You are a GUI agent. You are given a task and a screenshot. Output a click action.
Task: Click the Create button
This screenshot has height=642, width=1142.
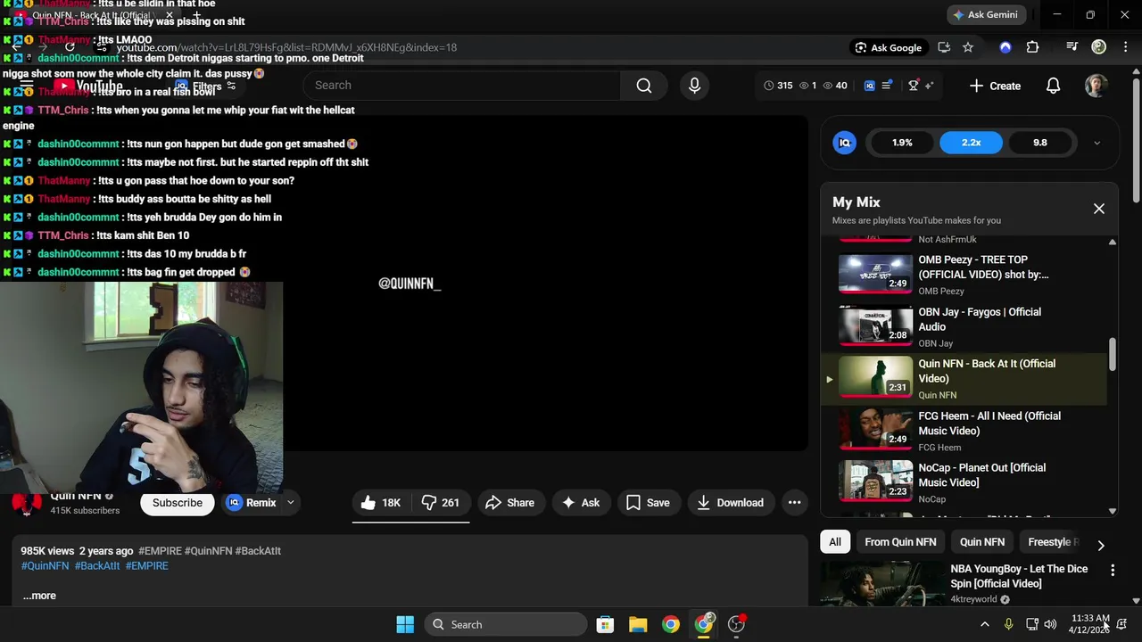coord(995,86)
